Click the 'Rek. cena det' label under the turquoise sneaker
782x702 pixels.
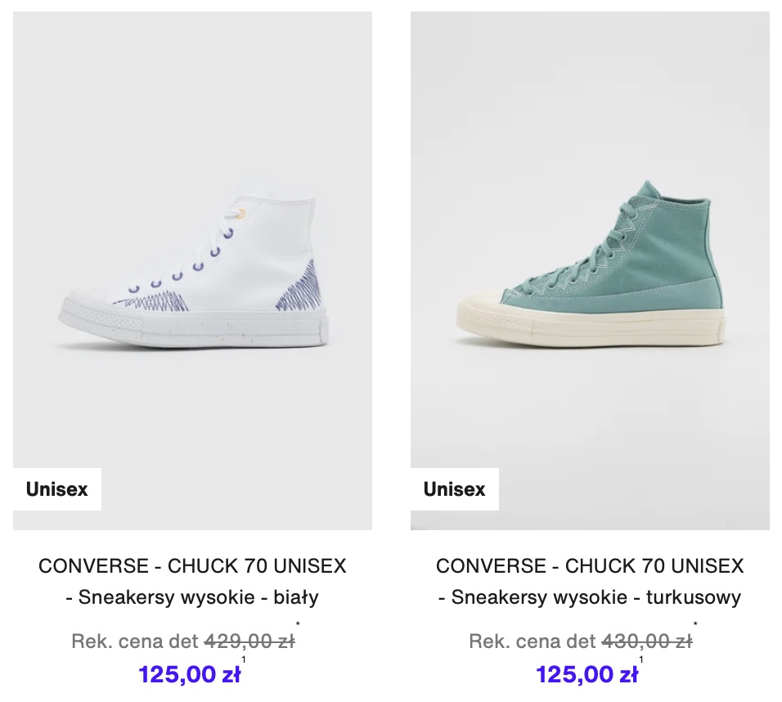click(x=533, y=641)
